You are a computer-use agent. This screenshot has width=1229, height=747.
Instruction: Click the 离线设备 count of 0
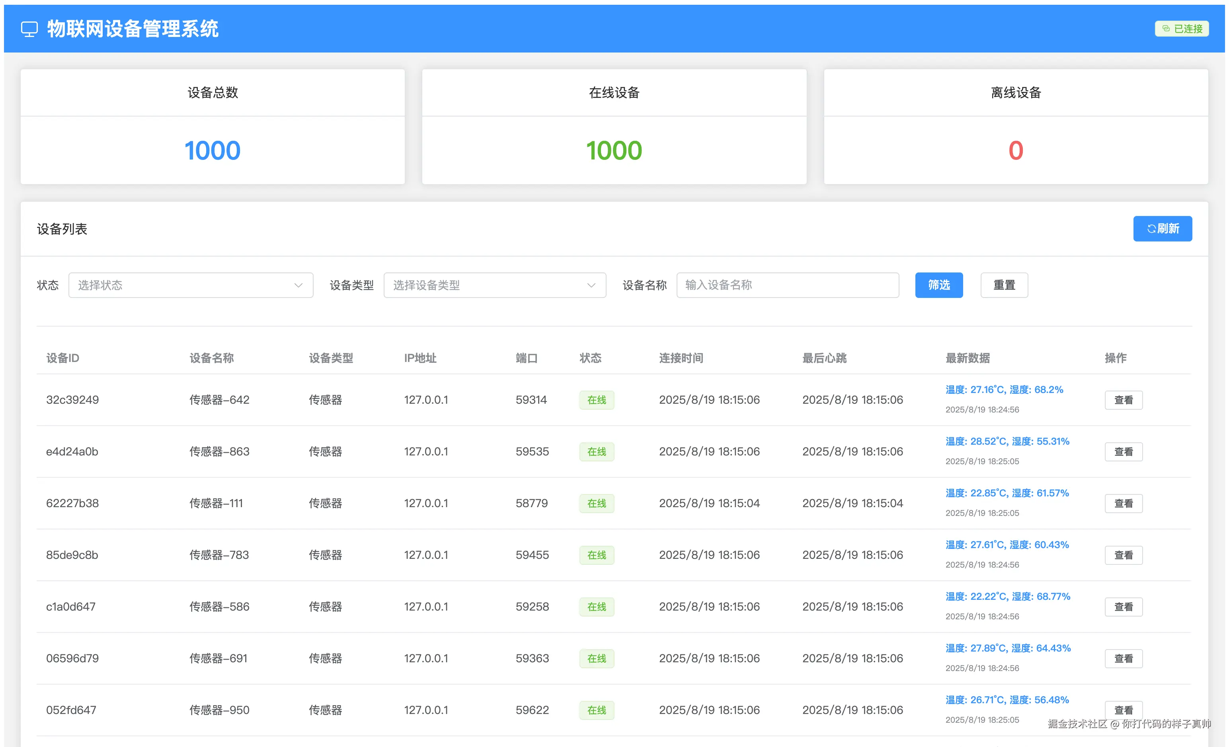[1016, 126]
